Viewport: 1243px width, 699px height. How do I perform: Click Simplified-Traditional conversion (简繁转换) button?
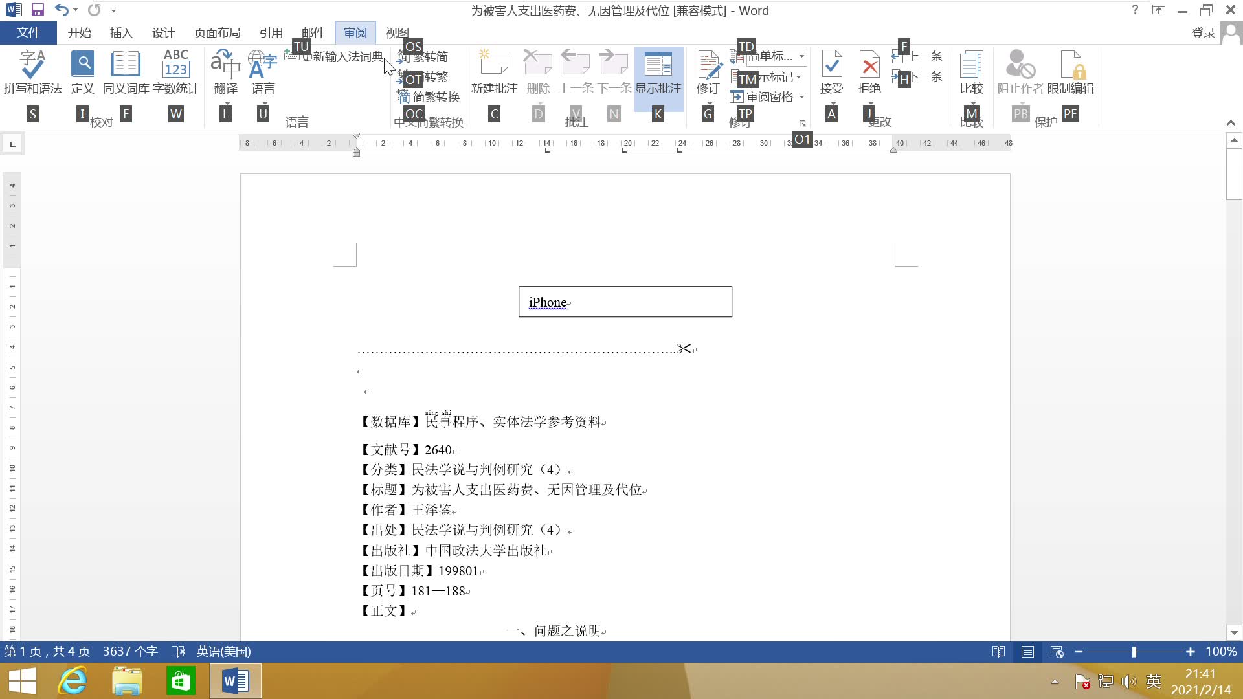(x=429, y=97)
